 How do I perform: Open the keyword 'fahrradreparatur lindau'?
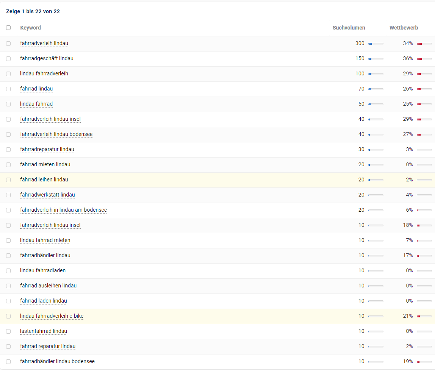coord(47,149)
